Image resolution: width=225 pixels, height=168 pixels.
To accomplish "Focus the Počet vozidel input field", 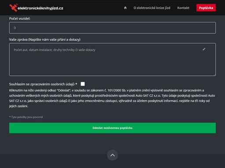I will [112, 28].
